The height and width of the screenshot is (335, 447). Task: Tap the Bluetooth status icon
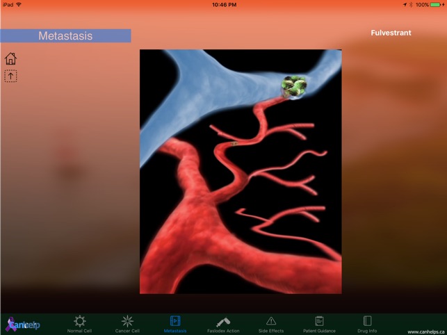(x=411, y=5)
